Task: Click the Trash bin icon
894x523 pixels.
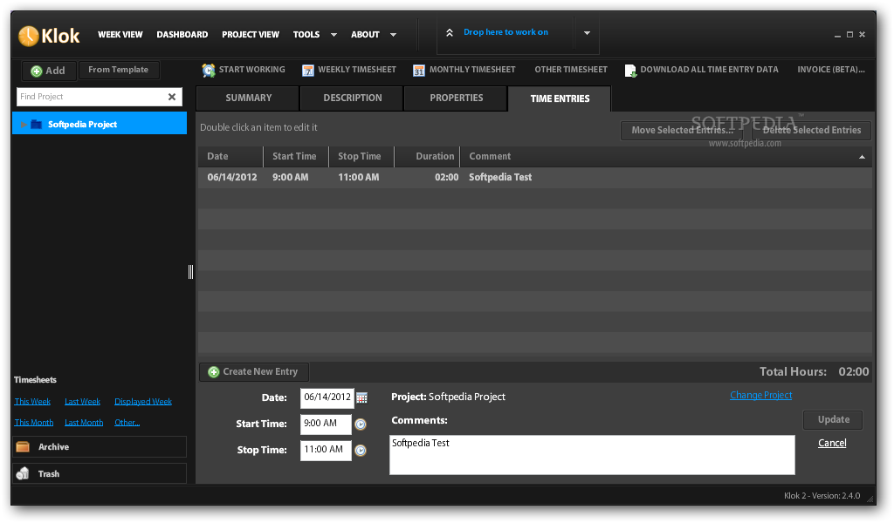Action: [x=23, y=473]
